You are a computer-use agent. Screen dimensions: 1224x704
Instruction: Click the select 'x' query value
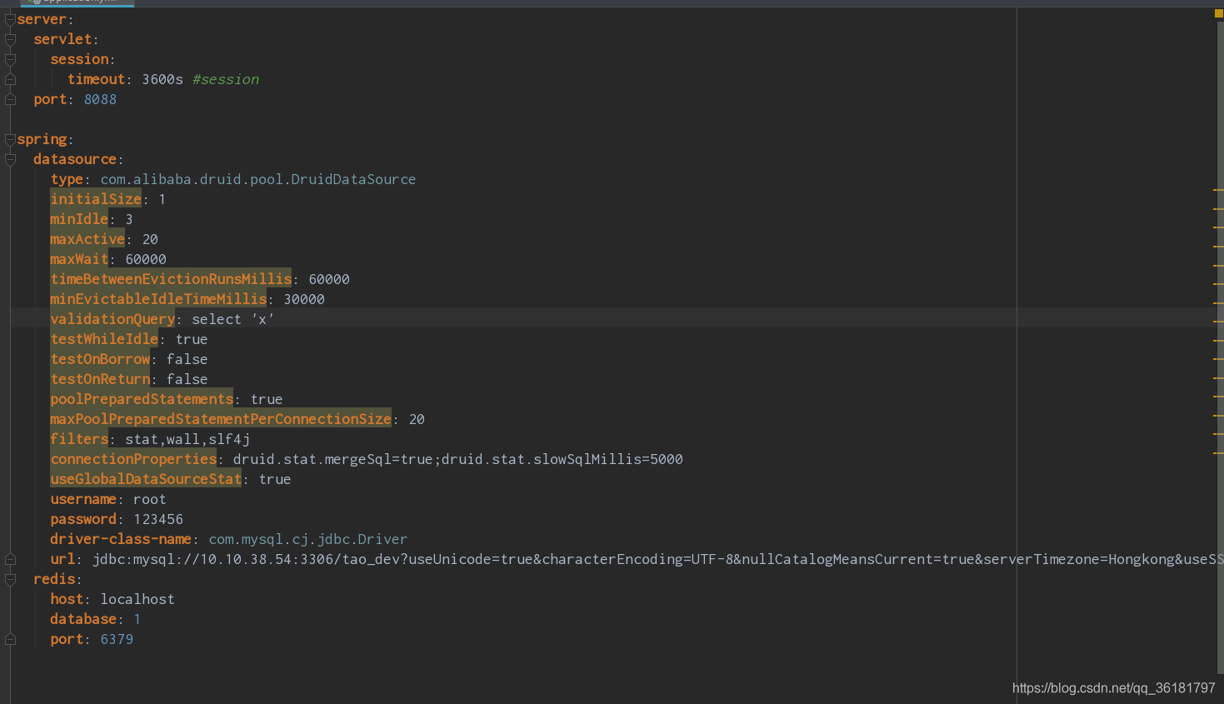233,319
